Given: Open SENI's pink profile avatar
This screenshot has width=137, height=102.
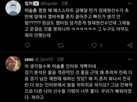Looking at the screenshot, I should click(13, 64).
